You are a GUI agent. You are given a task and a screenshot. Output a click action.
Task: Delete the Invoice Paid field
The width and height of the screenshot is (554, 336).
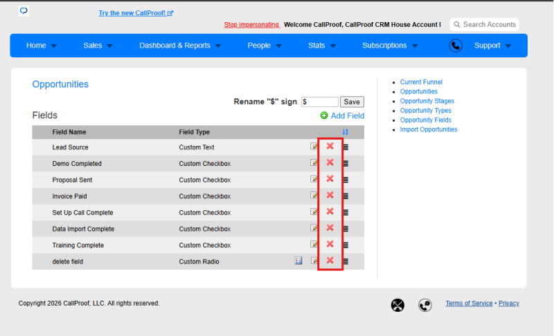pos(330,196)
